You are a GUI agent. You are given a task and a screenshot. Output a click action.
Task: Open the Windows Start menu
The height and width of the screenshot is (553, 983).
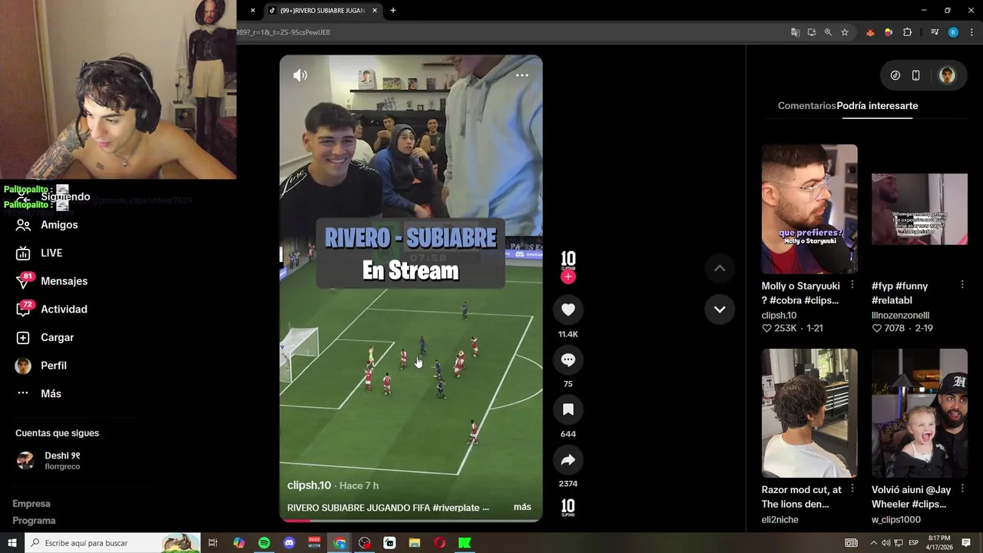[x=12, y=543]
